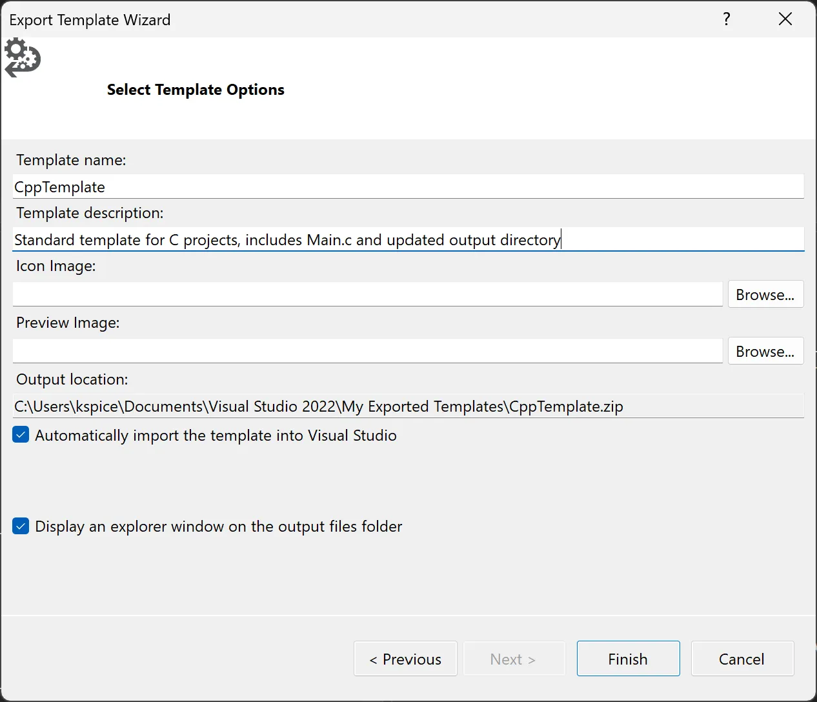Click the Template name label
The image size is (817, 702).
point(71,160)
